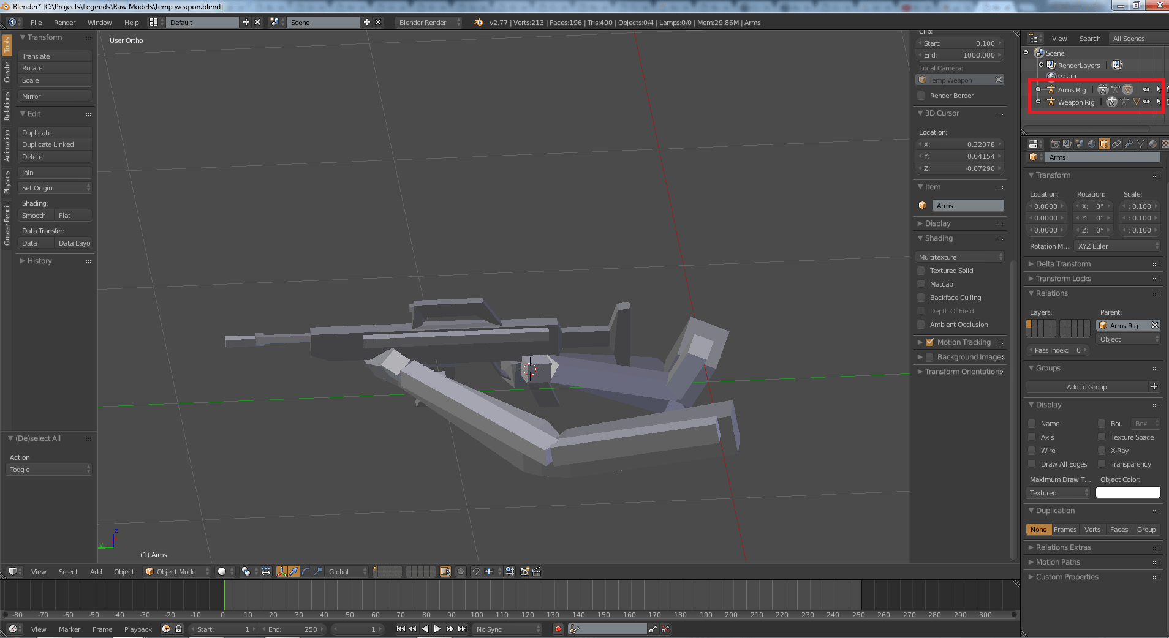Open the World properties tab (globe icon)
Image resolution: width=1169 pixels, height=638 pixels.
pyautogui.click(x=1092, y=143)
